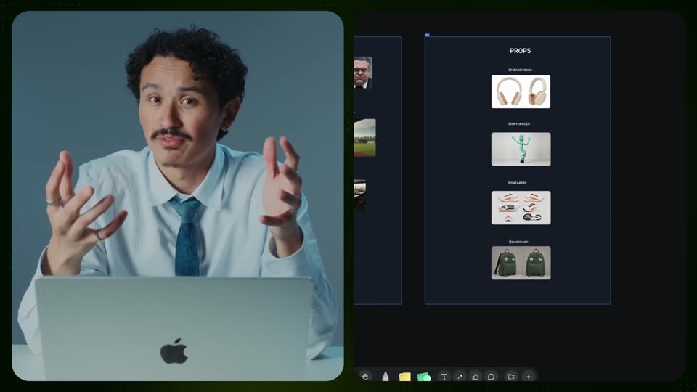Viewport: 697px width, 392px height.
Task: Select the sports field image thumbnail
Action: pyautogui.click(x=365, y=138)
